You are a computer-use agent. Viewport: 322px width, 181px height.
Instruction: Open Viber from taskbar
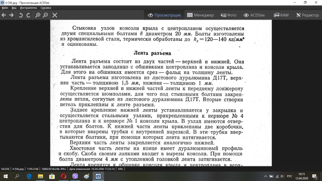coord(75,176)
